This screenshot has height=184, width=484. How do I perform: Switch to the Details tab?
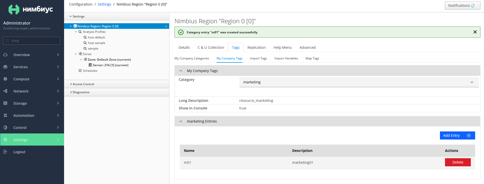point(184,48)
